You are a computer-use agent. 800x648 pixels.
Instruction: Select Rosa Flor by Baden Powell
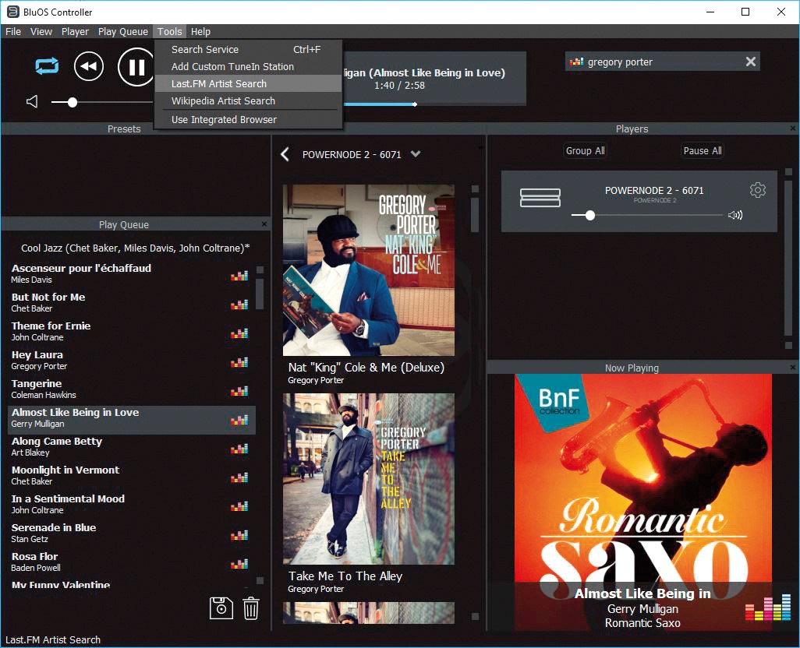click(132, 562)
